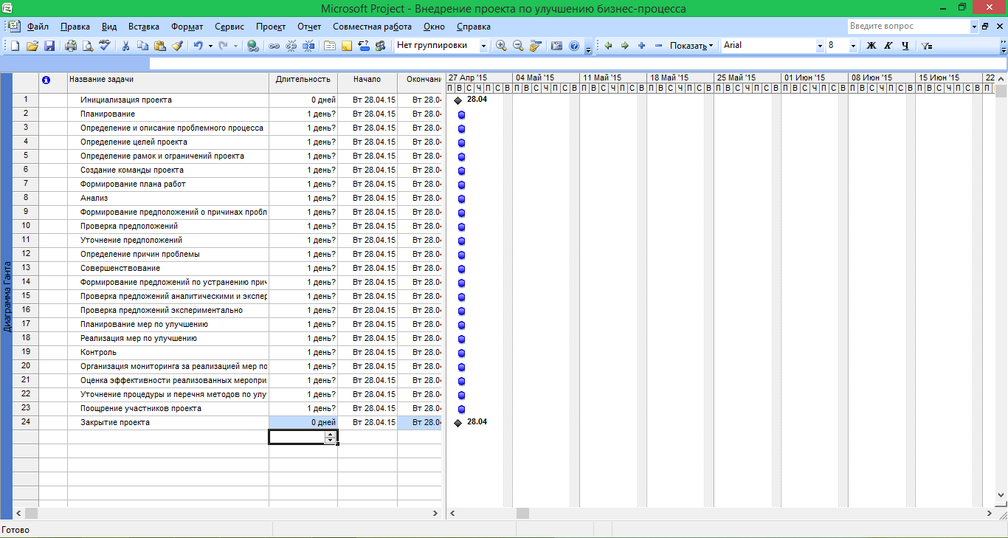Click the 'Введите вопрос' help search field
This screenshot has height=538, width=1008.
click(x=908, y=27)
